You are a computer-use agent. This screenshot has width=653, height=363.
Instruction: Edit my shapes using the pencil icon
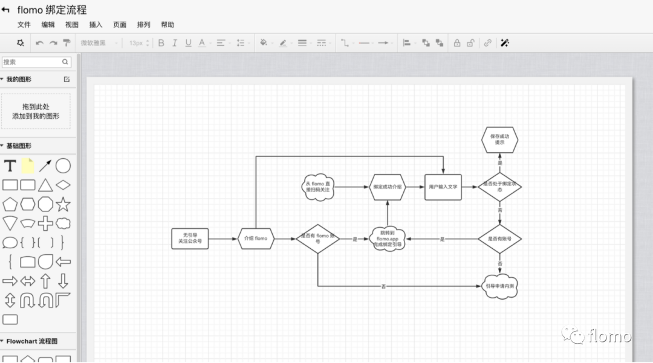[67, 79]
